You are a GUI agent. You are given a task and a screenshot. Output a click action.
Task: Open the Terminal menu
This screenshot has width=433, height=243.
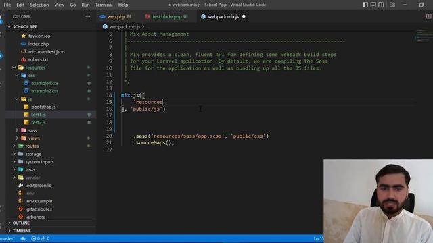tap(104, 5)
